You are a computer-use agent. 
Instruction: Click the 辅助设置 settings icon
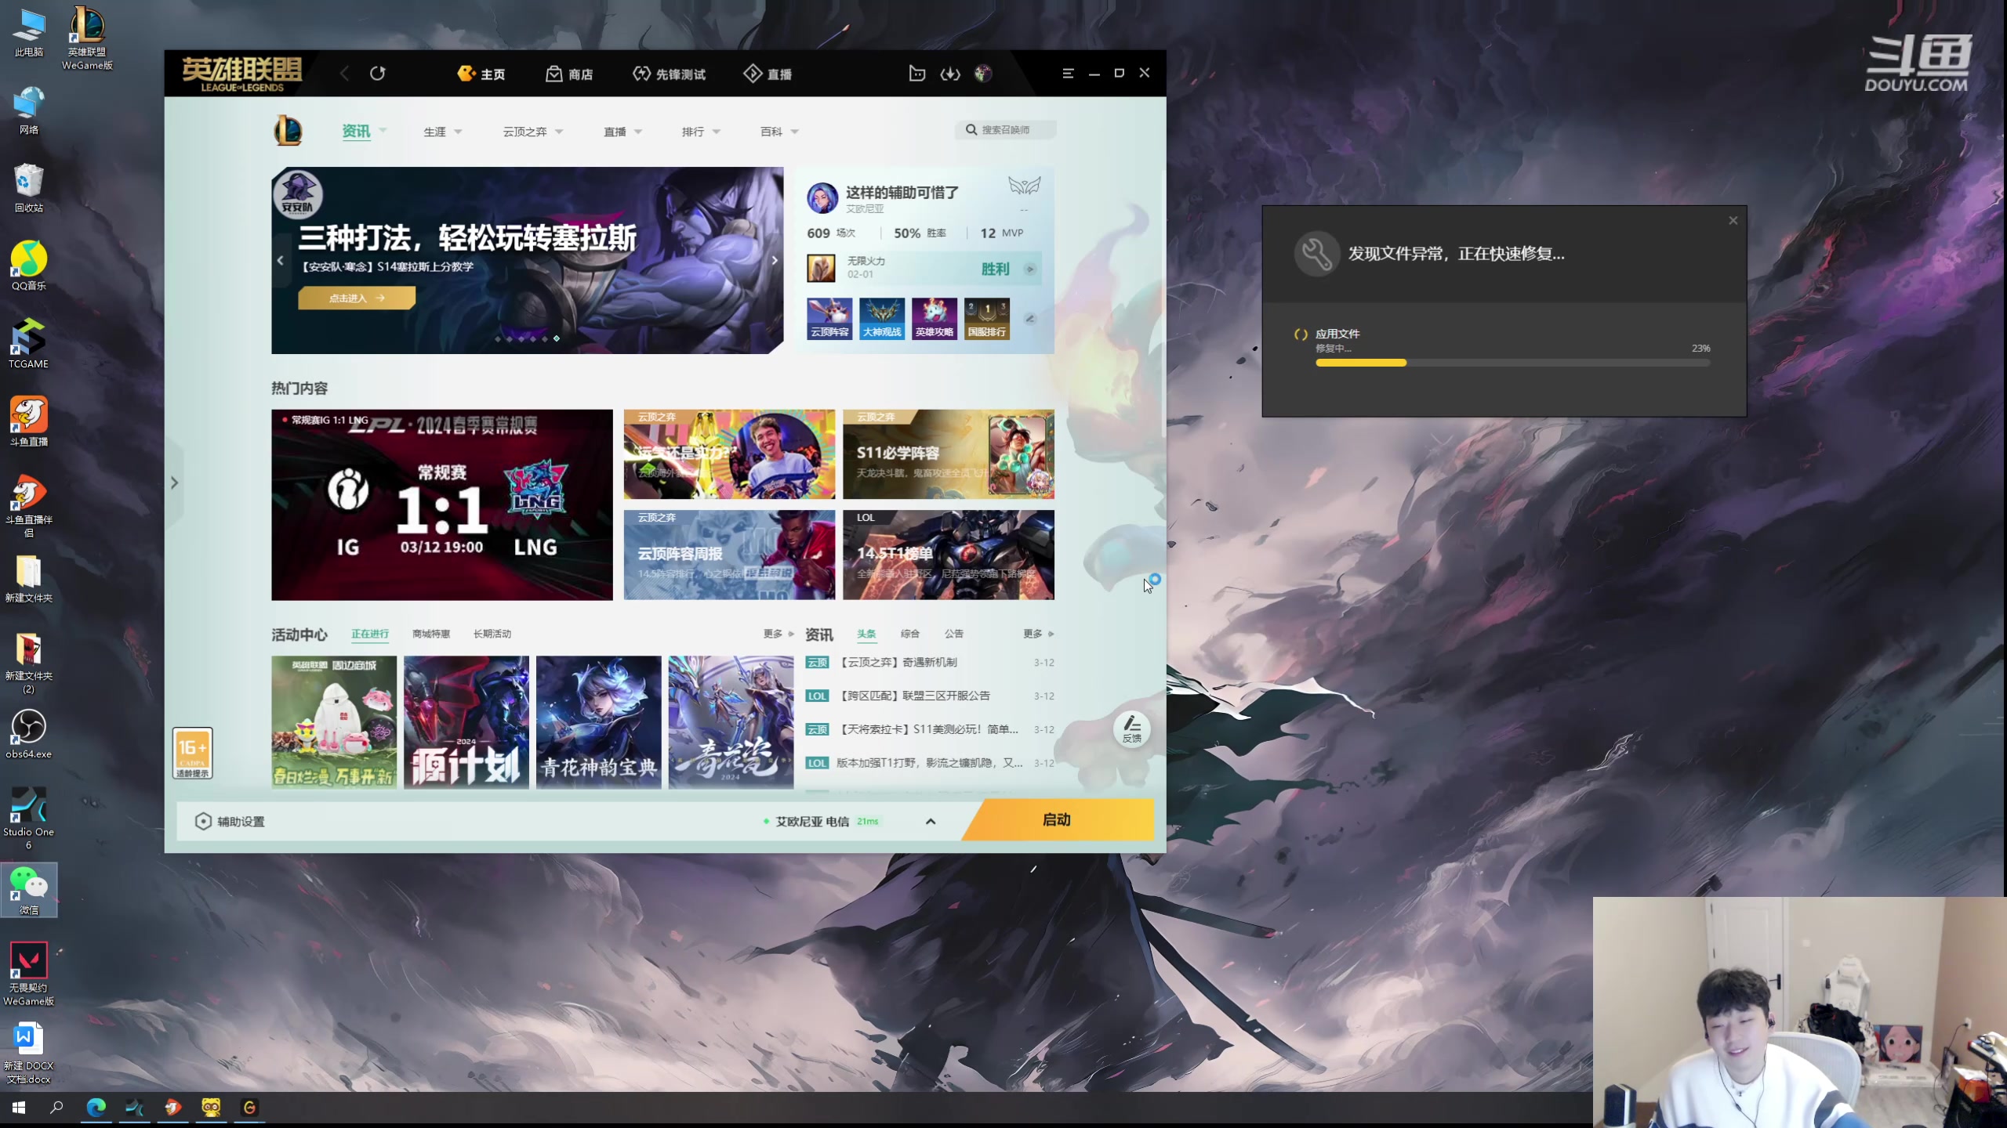(203, 821)
